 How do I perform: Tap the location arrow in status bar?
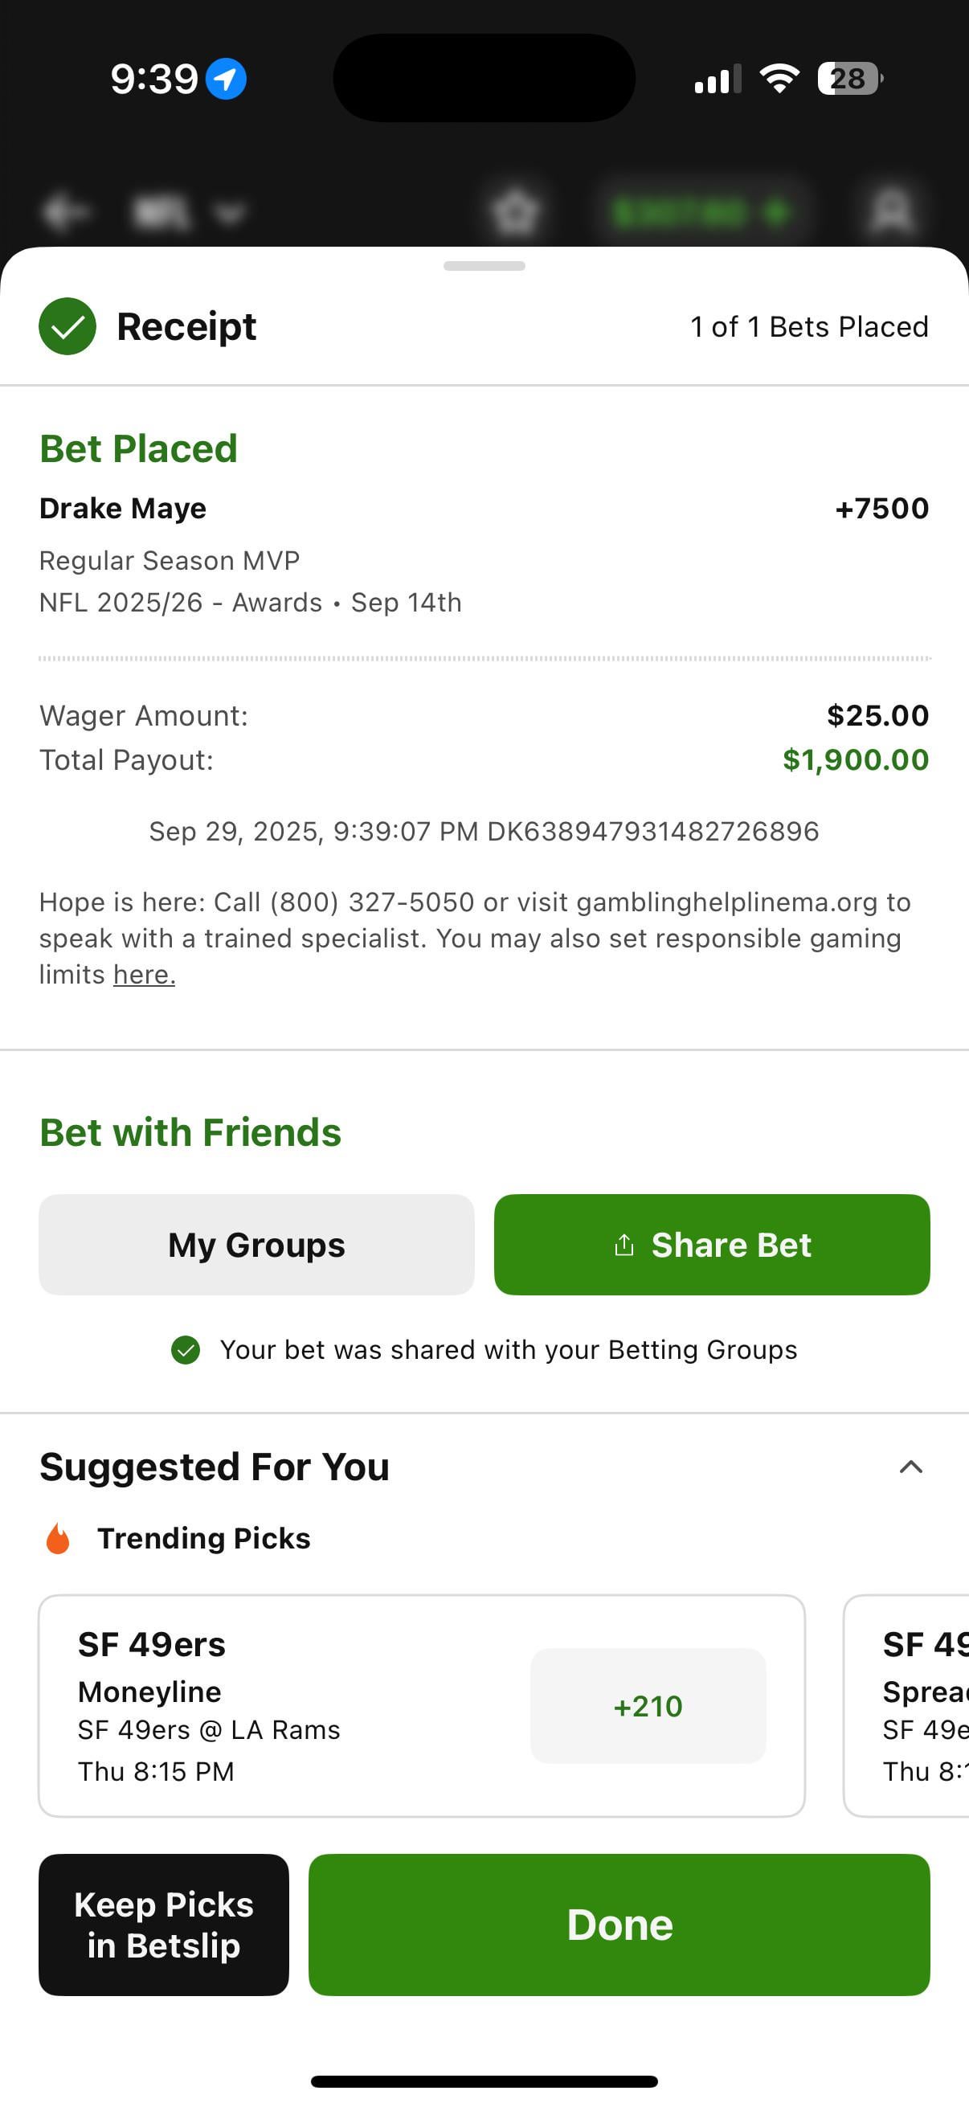click(x=226, y=80)
